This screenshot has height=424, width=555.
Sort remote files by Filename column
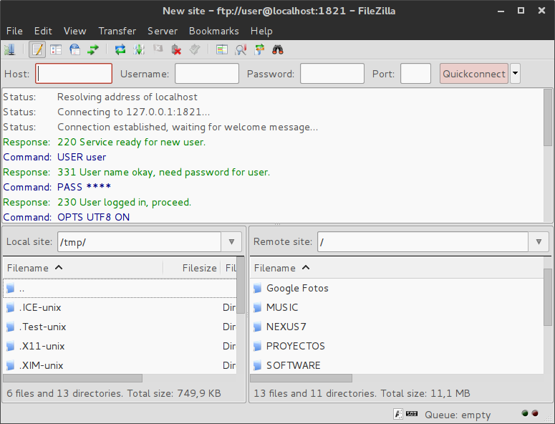397,268
